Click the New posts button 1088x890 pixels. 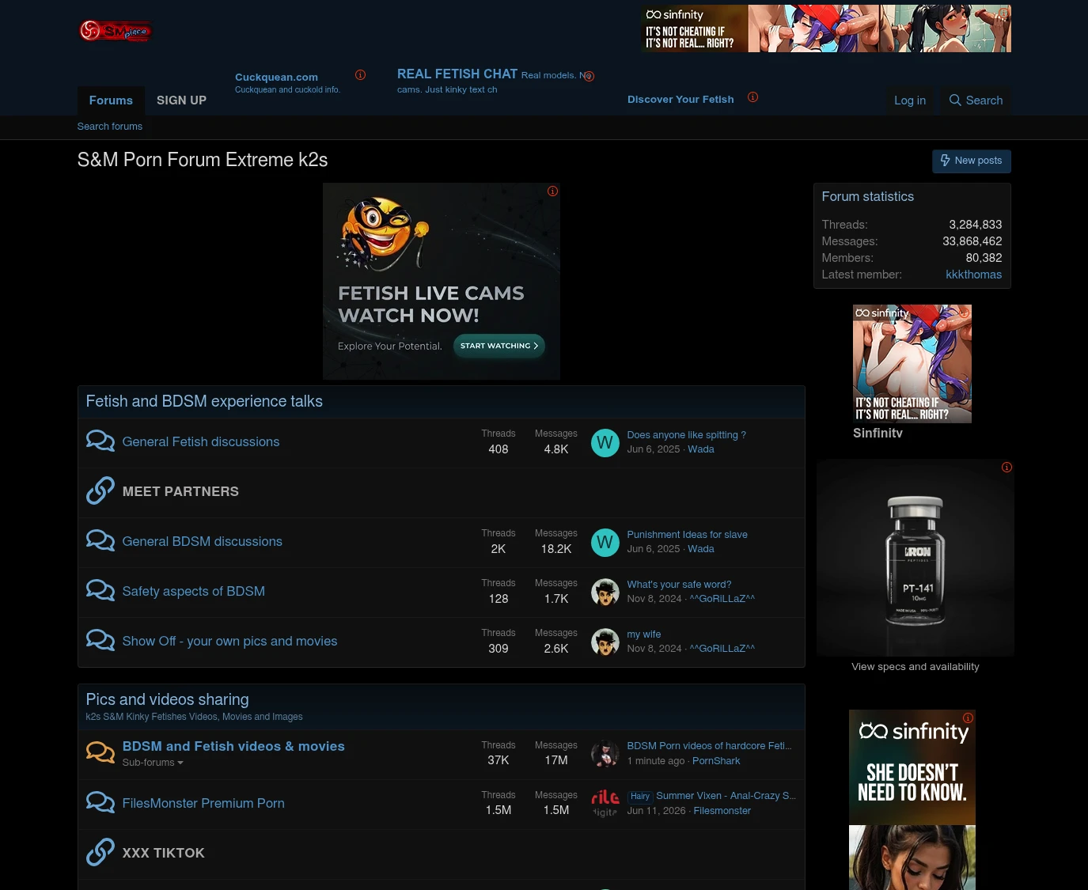971,161
